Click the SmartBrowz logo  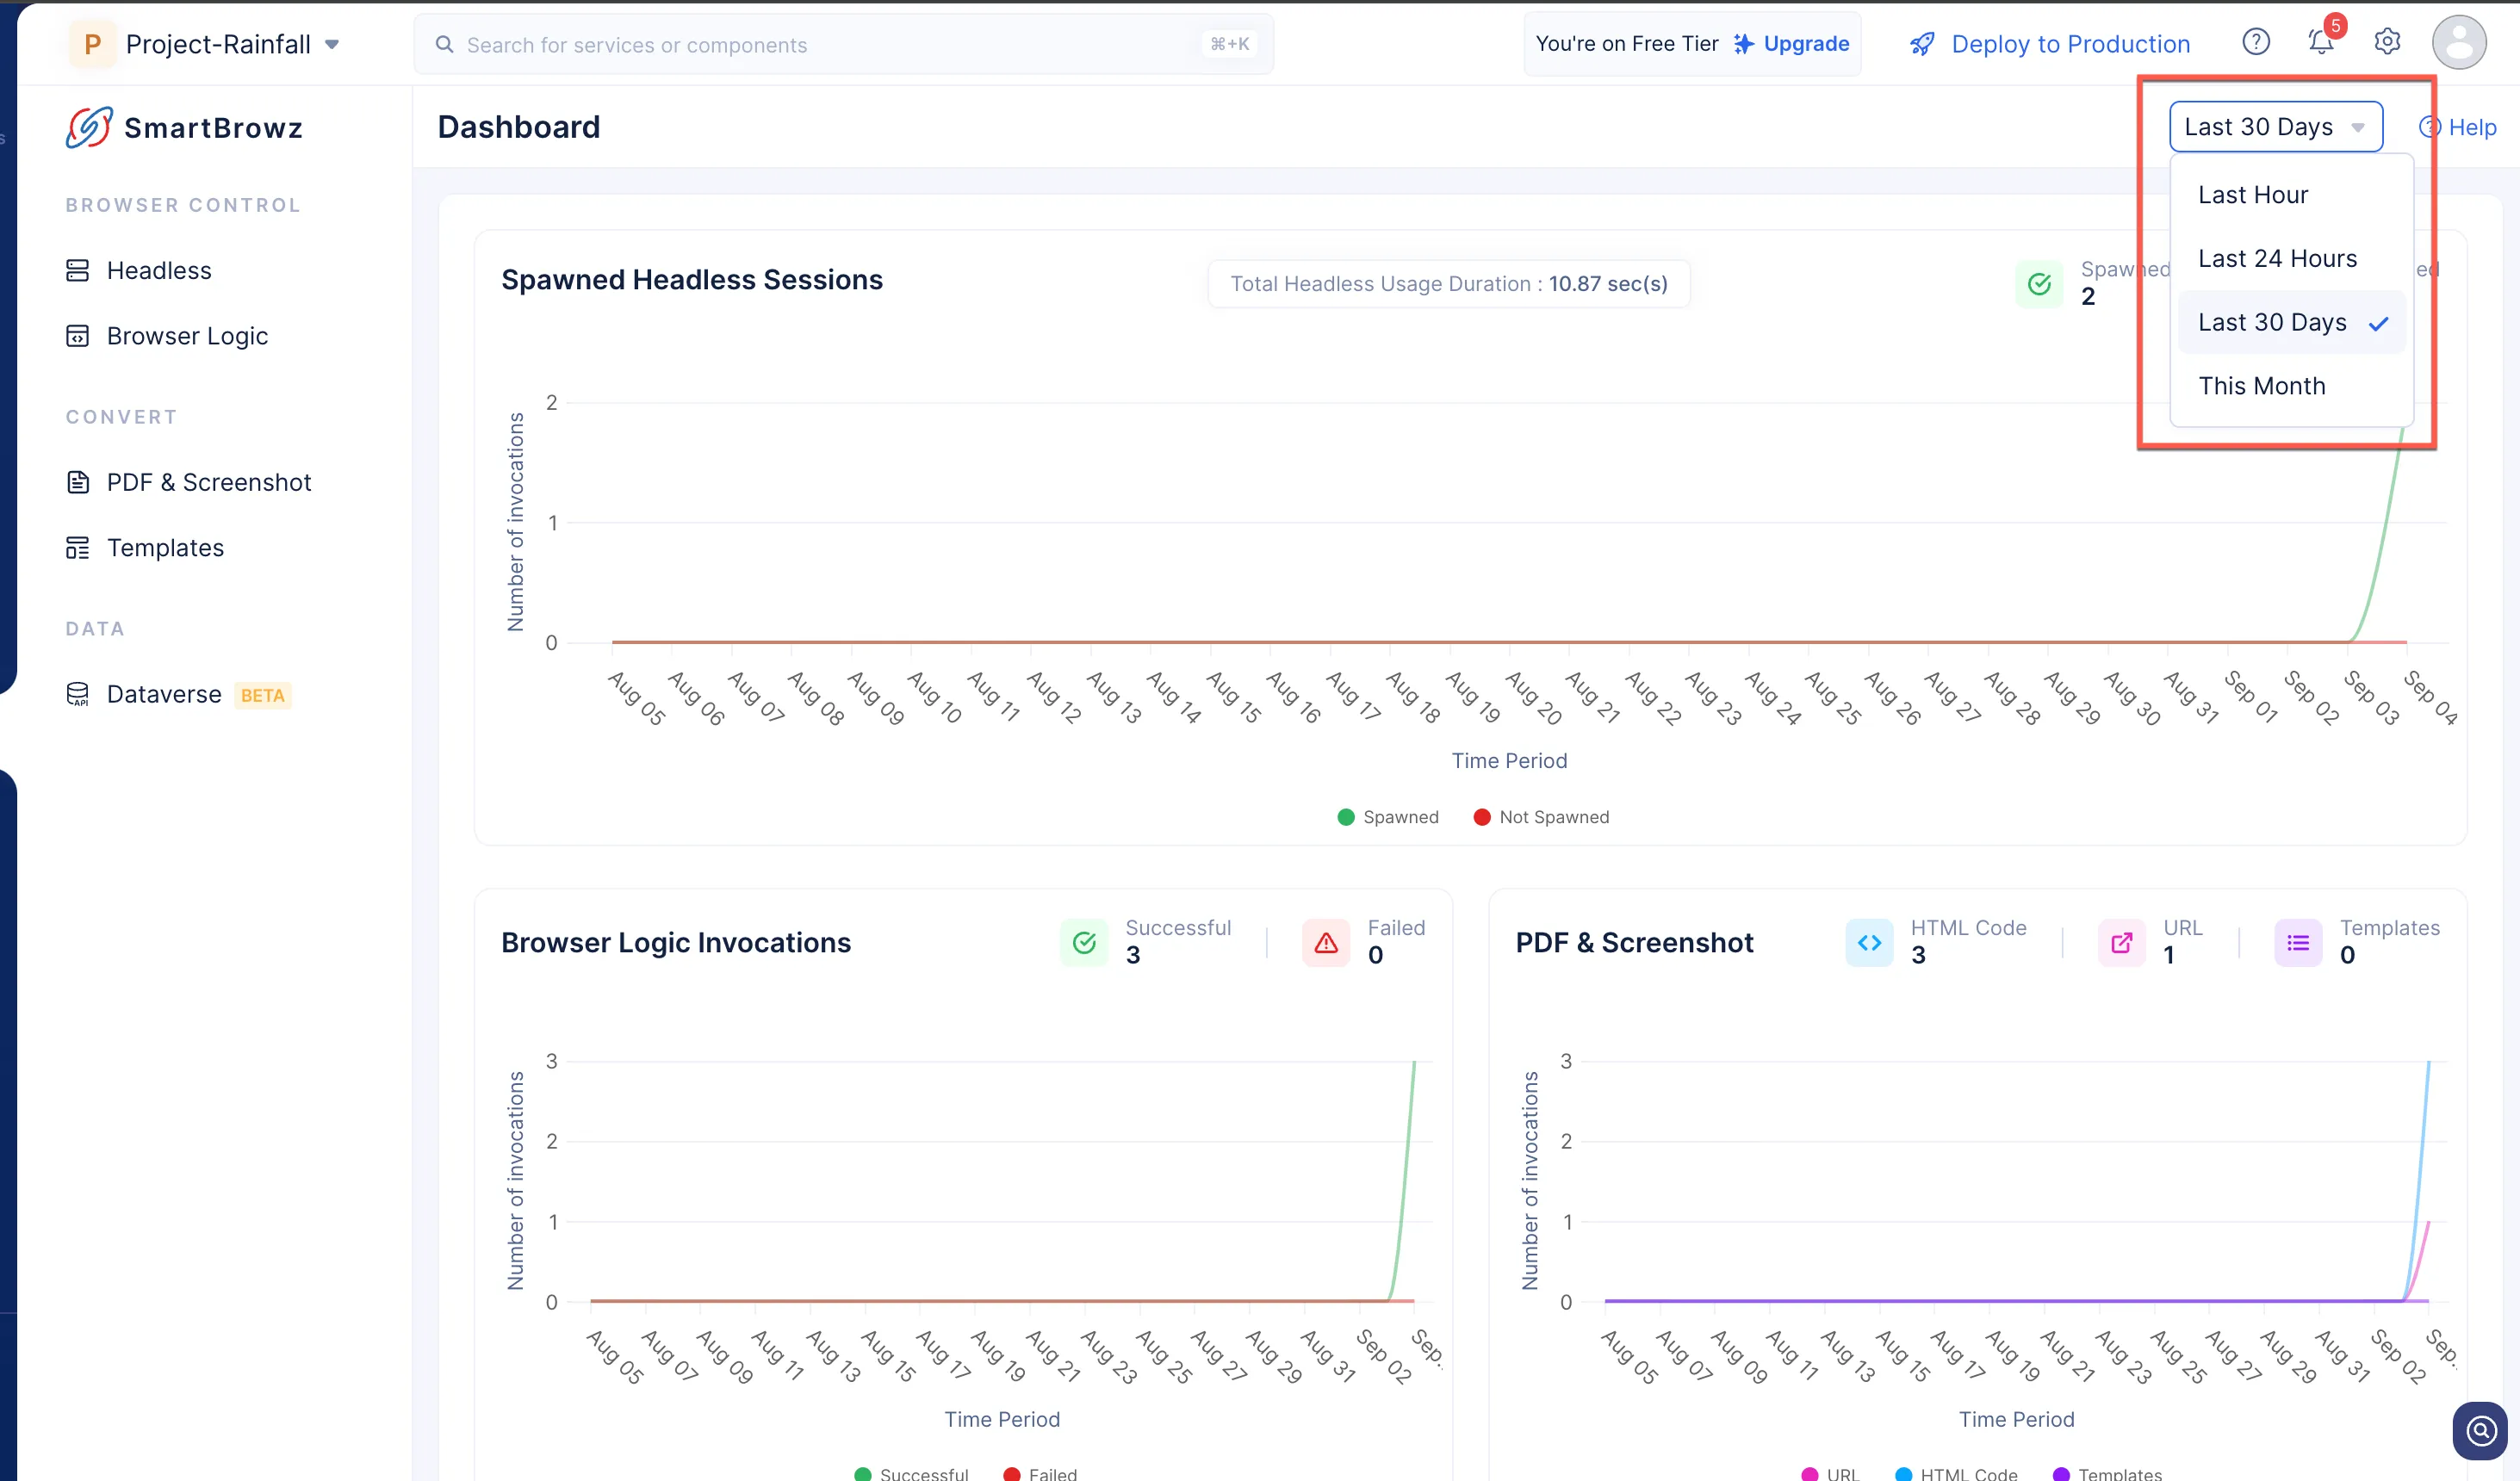(x=184, y=128)
